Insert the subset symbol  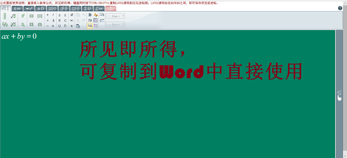65,20
